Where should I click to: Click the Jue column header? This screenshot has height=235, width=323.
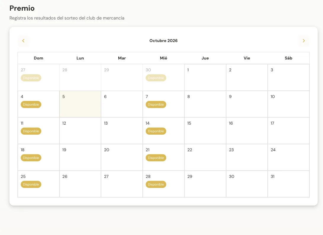[205, 58]
